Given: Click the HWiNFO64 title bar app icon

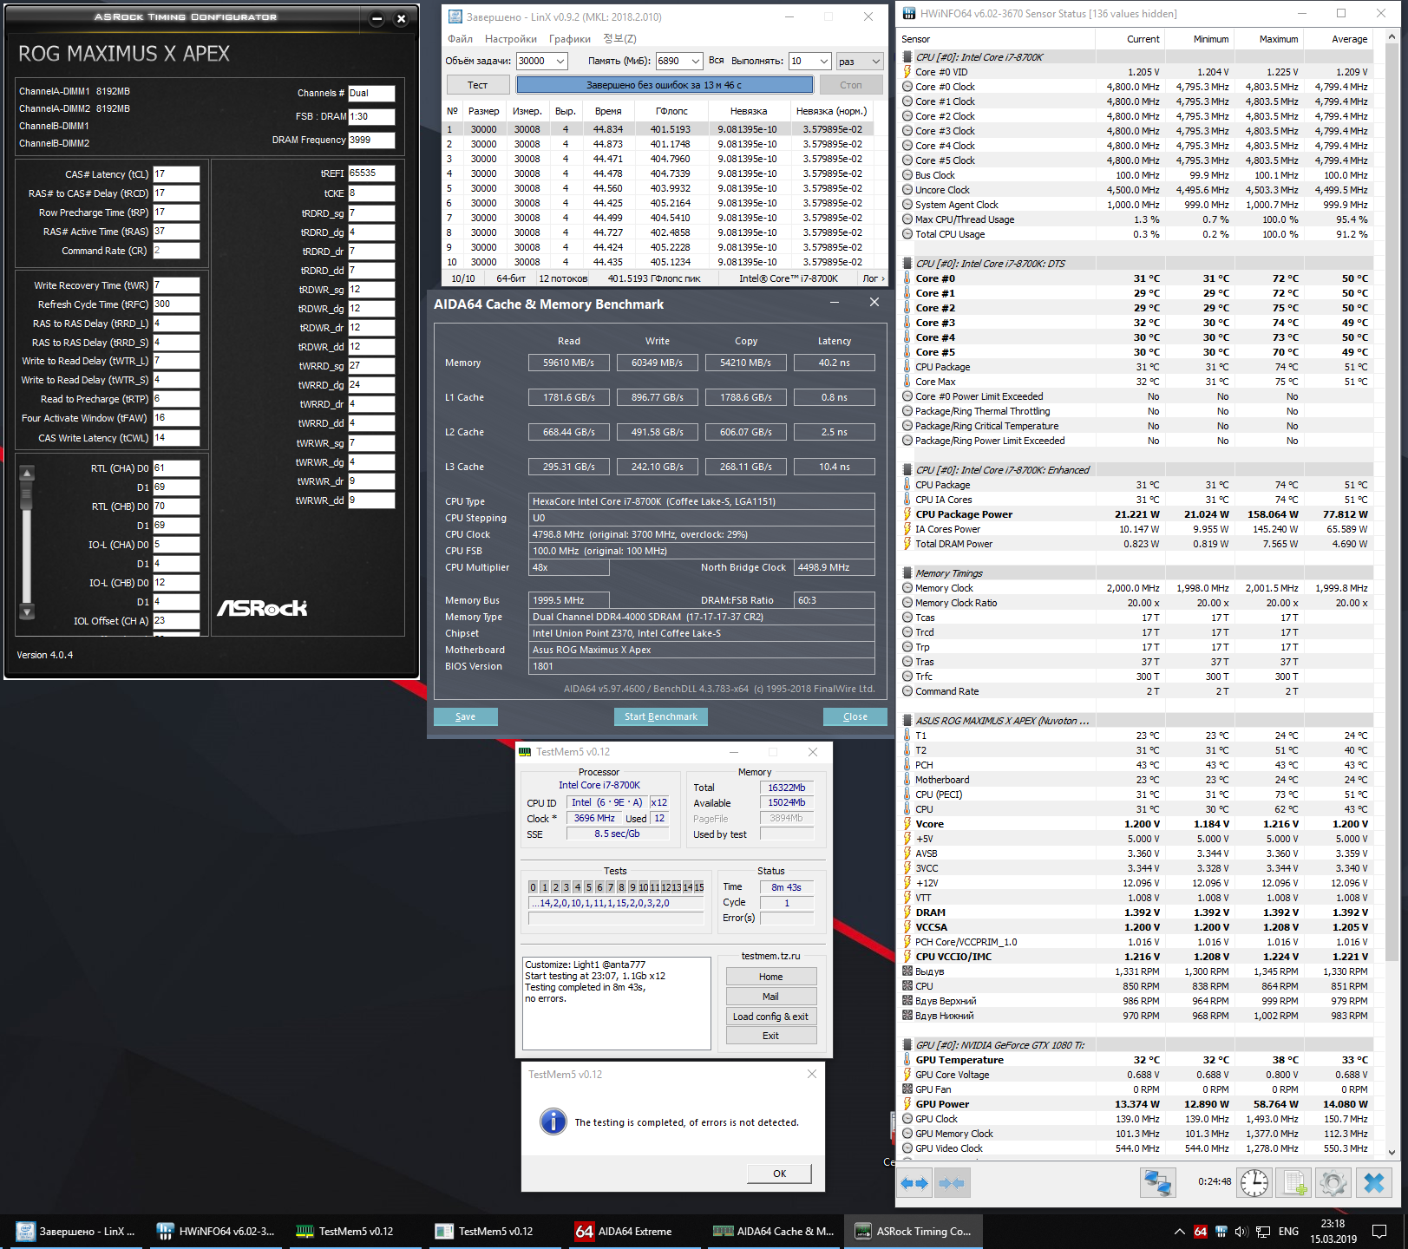Looking at the screenshot, I should [x=909, y=13].
